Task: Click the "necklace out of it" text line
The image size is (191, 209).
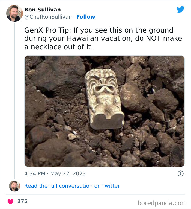Action: [59, 47]
